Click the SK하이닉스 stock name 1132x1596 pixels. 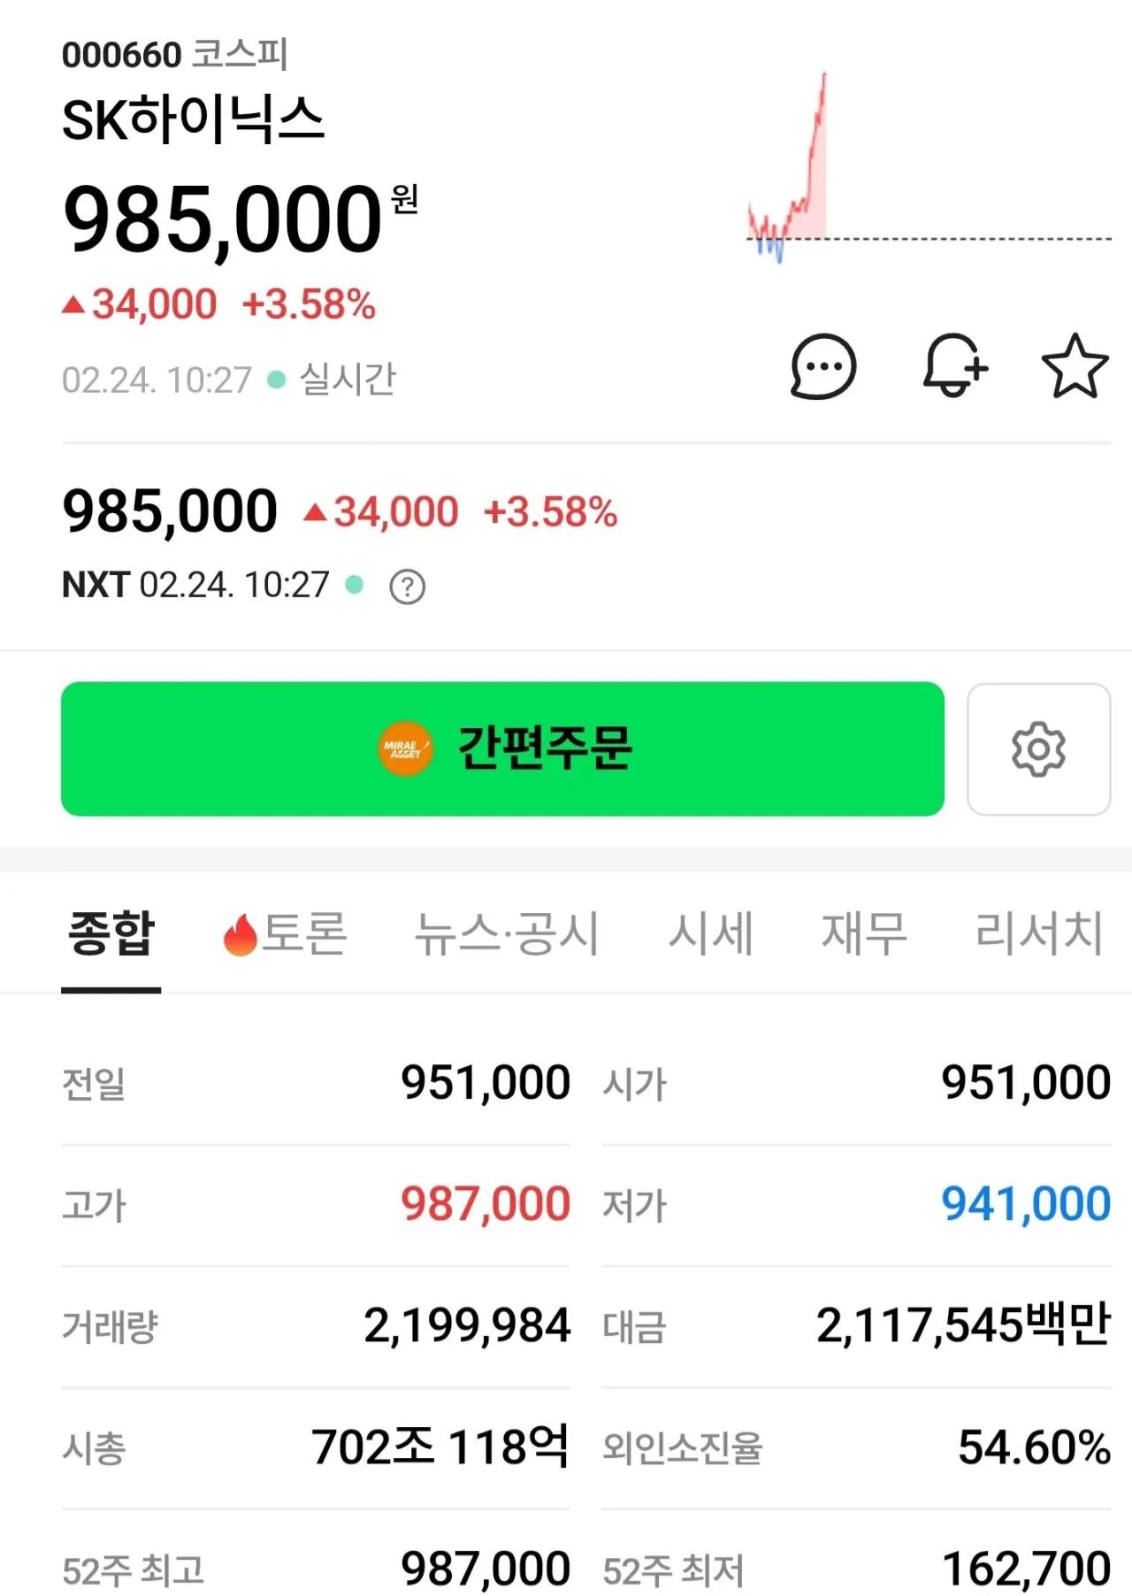(x=193, y=120)
